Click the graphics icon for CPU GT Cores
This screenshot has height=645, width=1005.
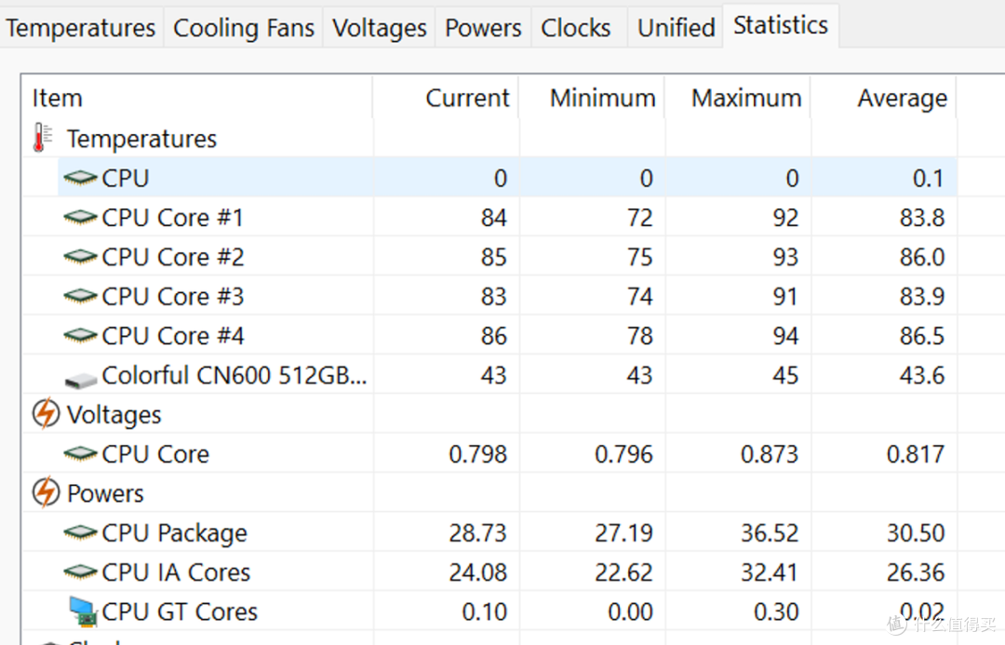click(x=83, y=611)
